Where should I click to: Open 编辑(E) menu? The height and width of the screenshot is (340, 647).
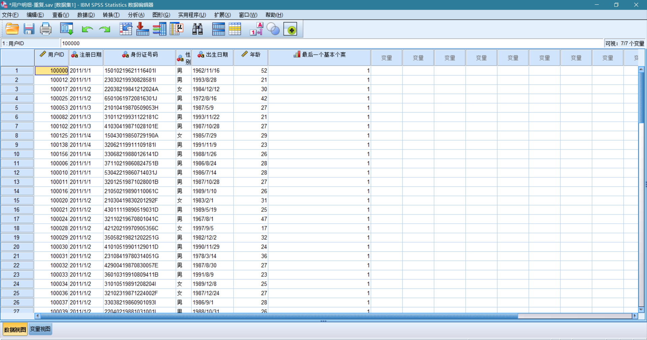pyautogui.click(x=35, y=15)
